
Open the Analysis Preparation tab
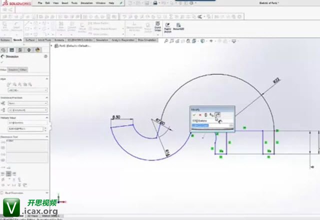click(x=123, y=40)
